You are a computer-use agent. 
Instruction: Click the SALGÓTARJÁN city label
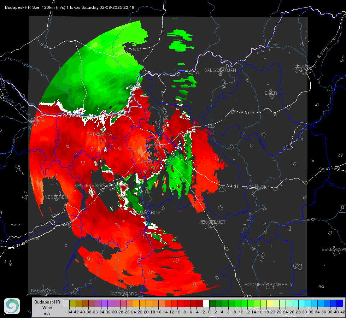[x=220, y=70]
